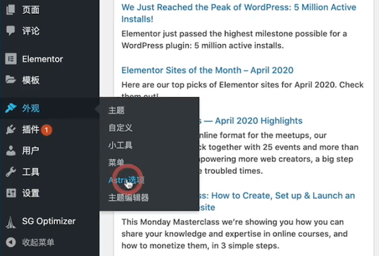379x256 pixels.
Task: Open 'Elementor Sites of the Month' link
Action: (x=207, y=70)
